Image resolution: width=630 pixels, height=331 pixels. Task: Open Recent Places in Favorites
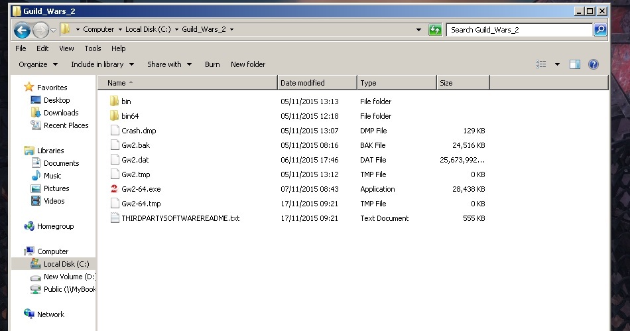tap(66, 125)
